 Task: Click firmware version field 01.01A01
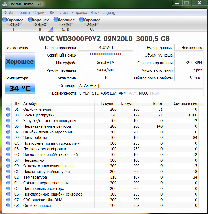click(106, 48)
